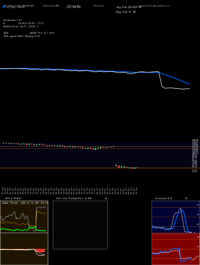
Task: Click the ManafaSutra.com watermark text in the header
Action: (x=161, y=6)
